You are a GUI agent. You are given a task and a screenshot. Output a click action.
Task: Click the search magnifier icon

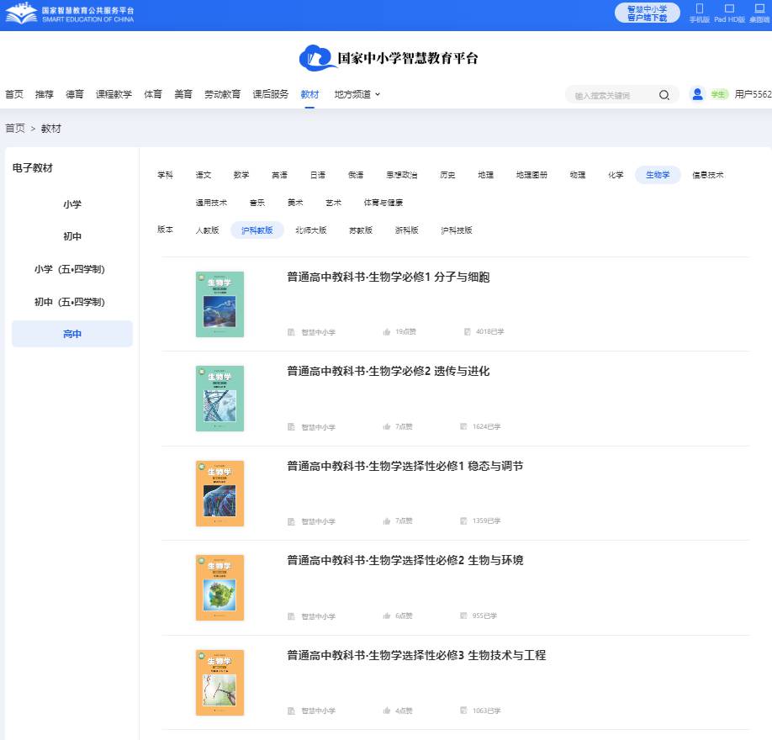pos(664,94)
